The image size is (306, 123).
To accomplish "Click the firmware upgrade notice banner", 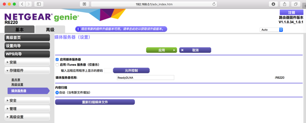I will tap(121, 29).
